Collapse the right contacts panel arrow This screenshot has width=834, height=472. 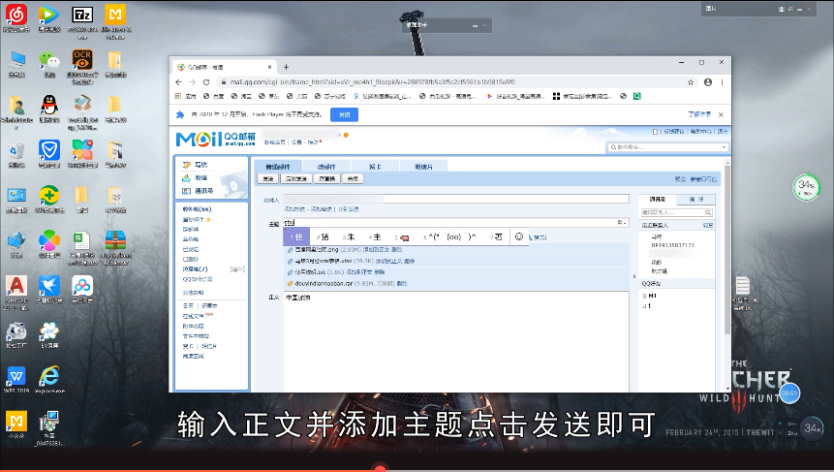click(x=634, y=276)
